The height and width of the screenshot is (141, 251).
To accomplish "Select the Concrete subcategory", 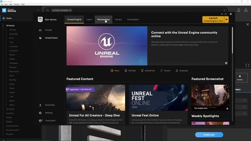I will tap(13, 47).
